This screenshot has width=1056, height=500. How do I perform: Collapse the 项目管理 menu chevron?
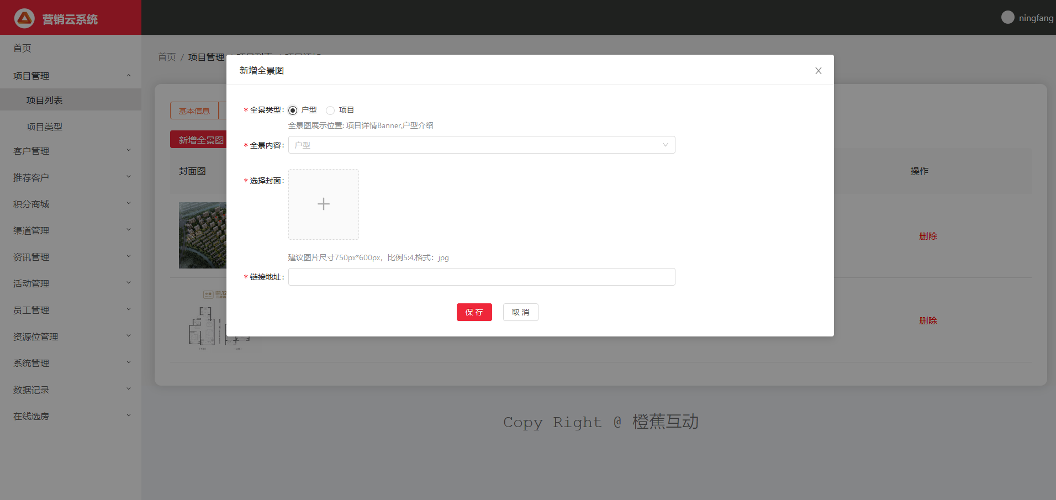129,76
